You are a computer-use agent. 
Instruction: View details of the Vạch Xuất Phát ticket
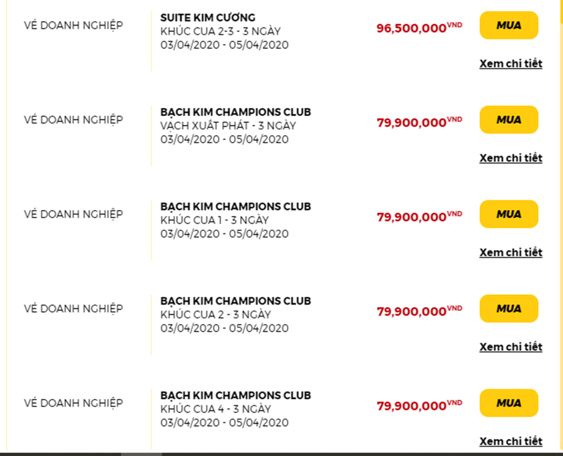pyautogui.click(x=511, y=158)
